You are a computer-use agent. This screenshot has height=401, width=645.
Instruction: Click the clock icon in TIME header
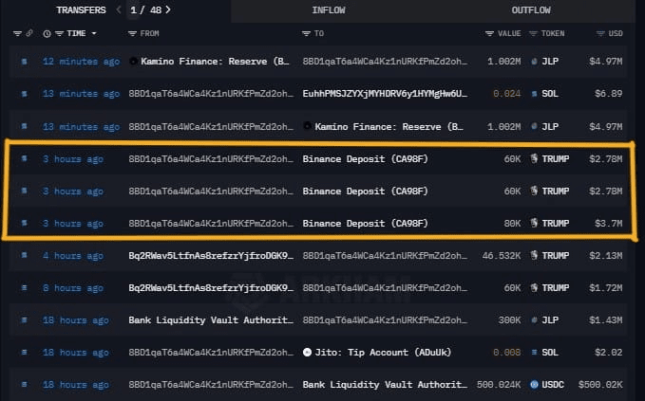tap(47, 34)
